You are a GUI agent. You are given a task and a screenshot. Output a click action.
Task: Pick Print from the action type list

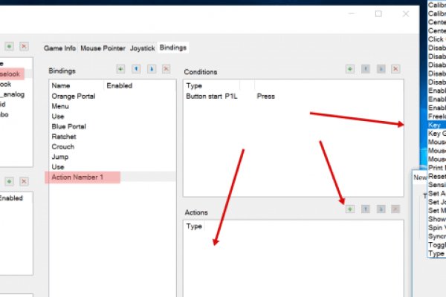tap(436, 168)
